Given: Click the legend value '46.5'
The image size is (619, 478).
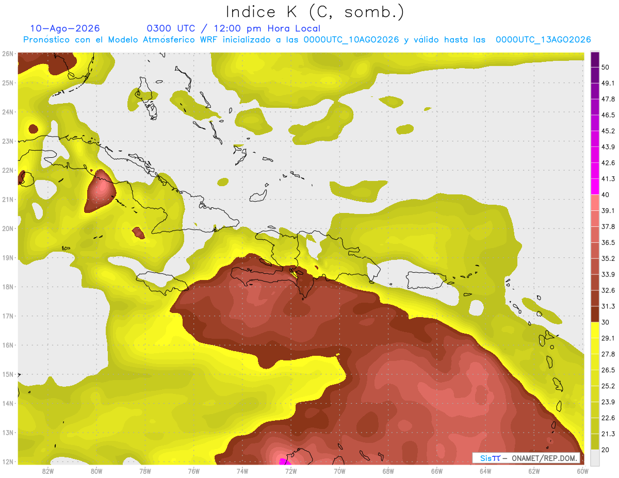Looking at the screenshot, I should point(608,115).
